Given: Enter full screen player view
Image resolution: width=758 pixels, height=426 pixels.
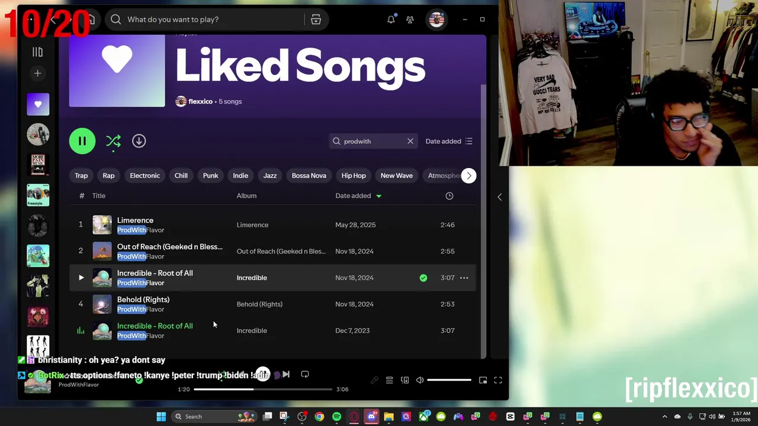Looking at the screenshot, I should (498, 380).
